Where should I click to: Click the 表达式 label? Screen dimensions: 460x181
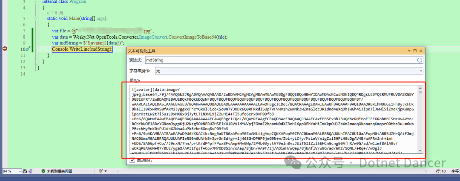click(x=136, y=60)
